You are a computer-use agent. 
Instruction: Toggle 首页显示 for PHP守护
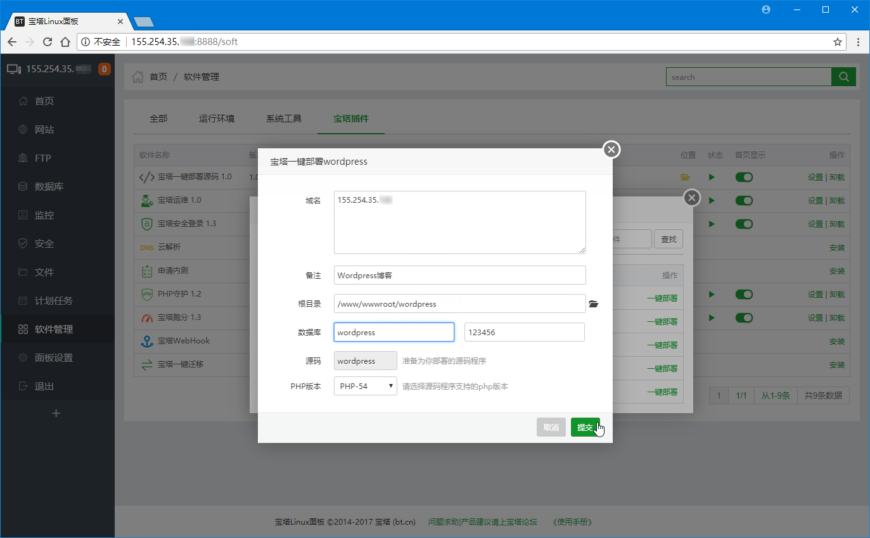744,295
